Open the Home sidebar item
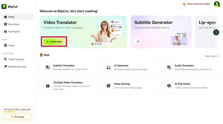Screen dimensions: 223x124 point(17,17)
